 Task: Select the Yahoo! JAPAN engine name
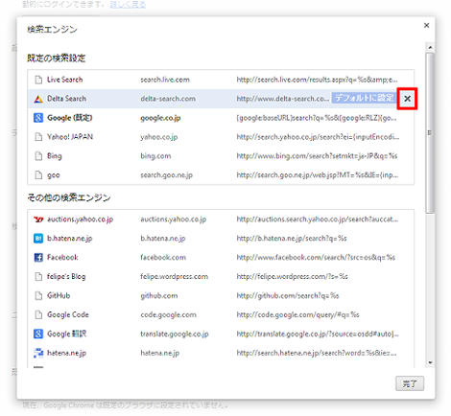tap(70, 137)
